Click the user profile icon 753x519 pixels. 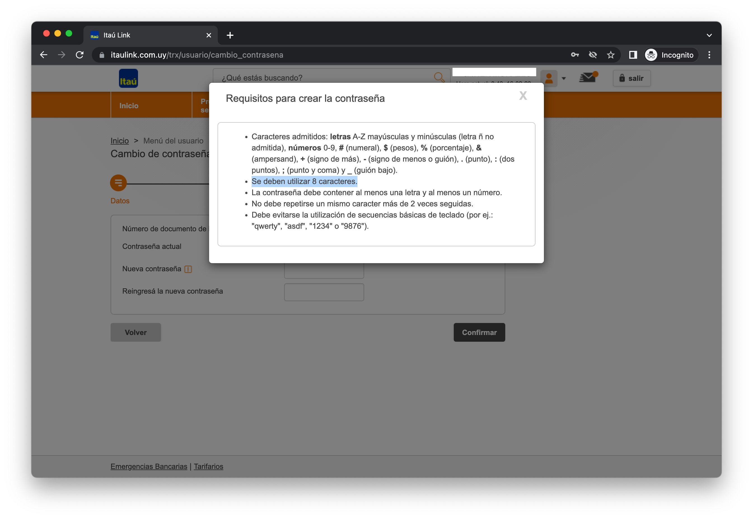[549, 78]
